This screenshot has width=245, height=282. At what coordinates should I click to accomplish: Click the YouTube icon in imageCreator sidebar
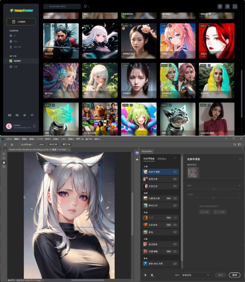(10, 115)
